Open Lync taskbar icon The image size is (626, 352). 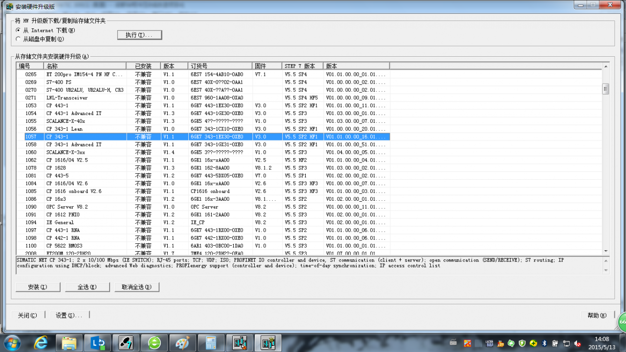(97, 343)
